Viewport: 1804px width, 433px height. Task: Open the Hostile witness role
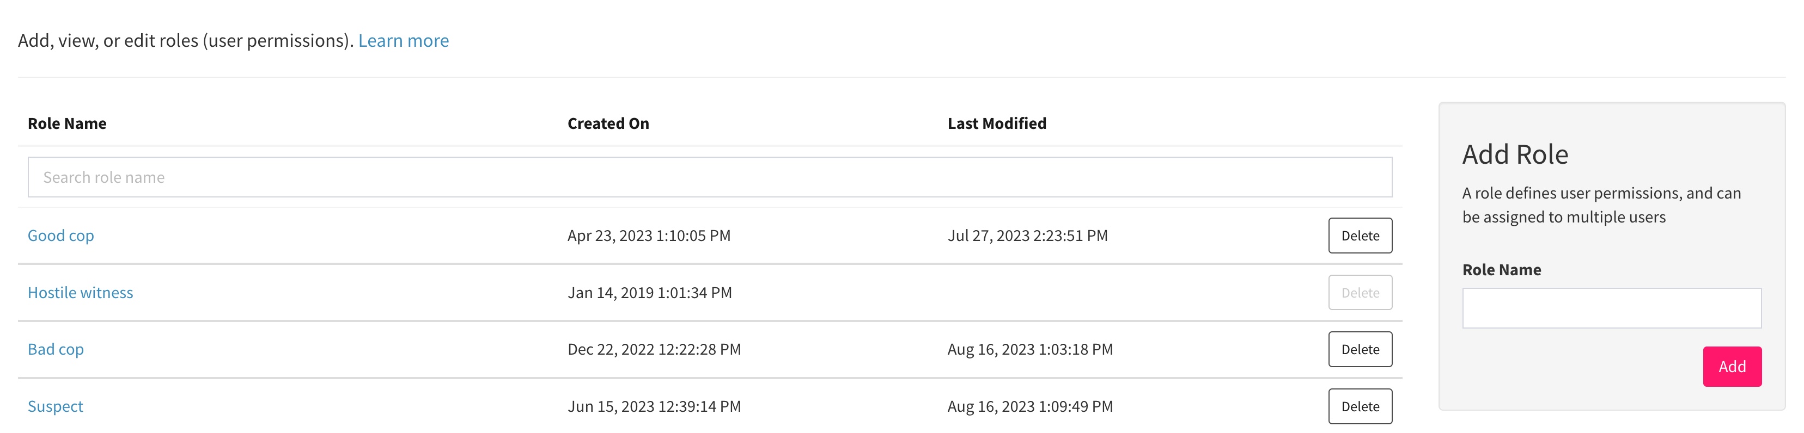point(81,293)
